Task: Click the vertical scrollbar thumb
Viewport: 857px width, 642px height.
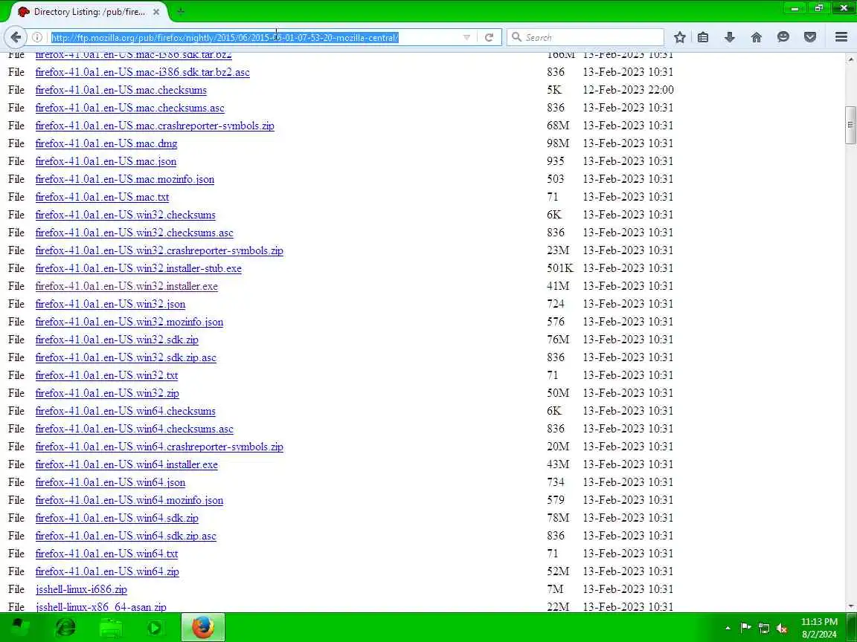Action: (x=850, y=125)
